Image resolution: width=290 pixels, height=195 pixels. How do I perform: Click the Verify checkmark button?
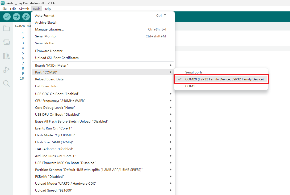7,17
